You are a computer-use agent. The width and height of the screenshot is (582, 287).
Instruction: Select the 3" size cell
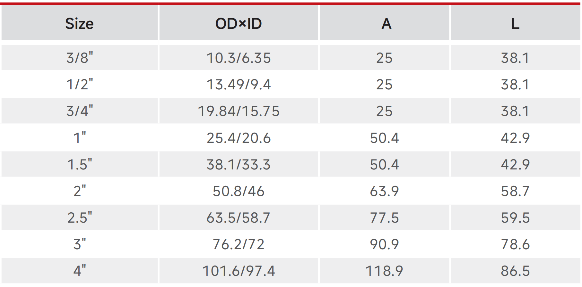tap(80, 244)
